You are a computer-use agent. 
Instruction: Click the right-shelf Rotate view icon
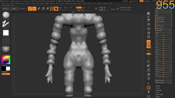[x=148, y=74]
